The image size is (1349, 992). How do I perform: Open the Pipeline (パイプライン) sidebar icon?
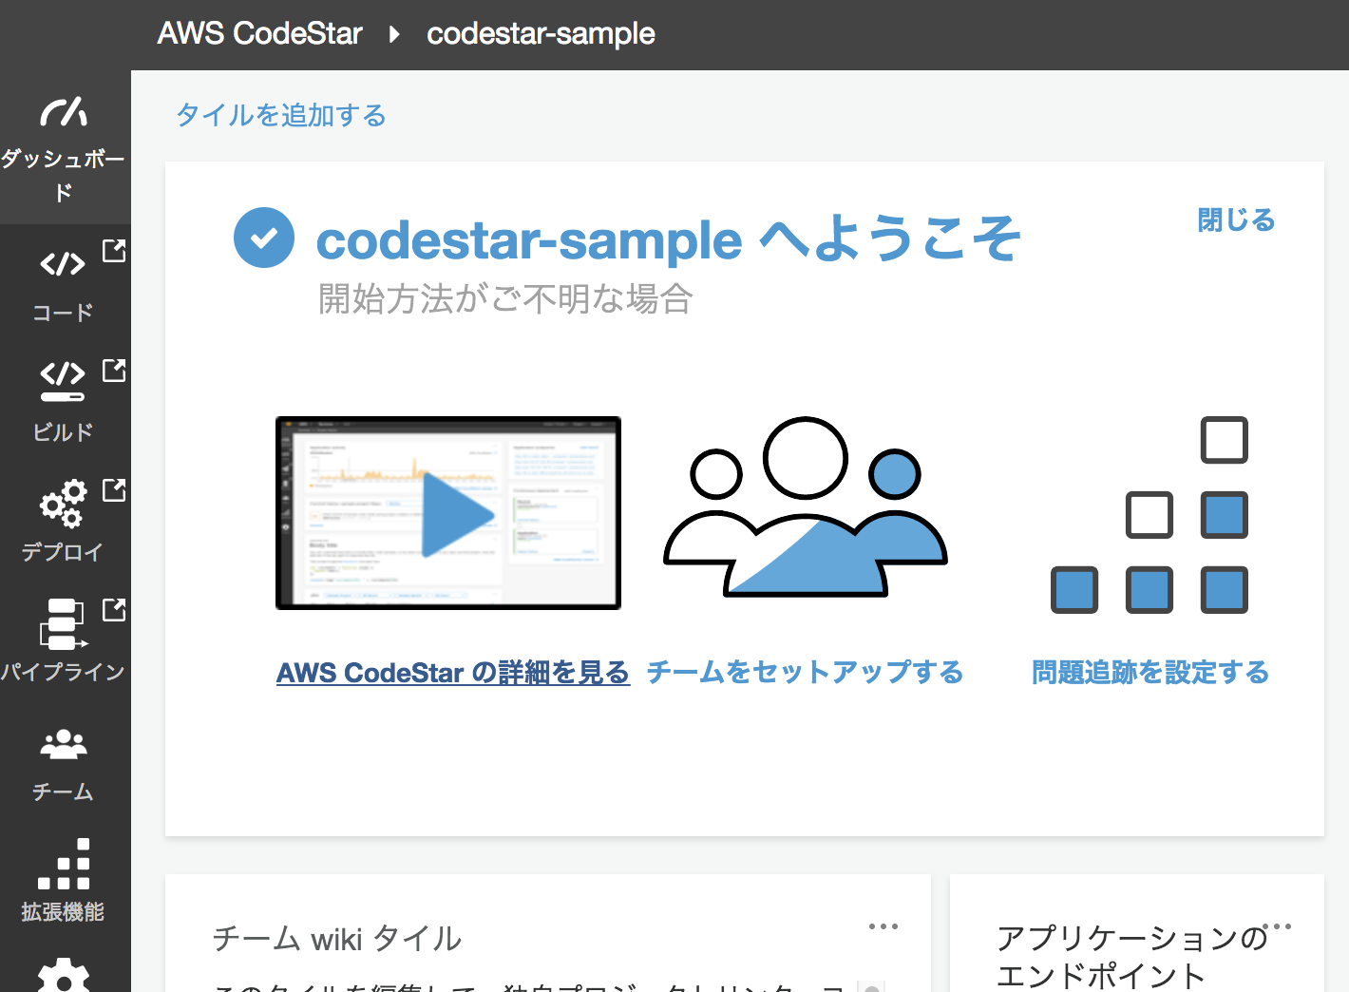tap(63, 622)
